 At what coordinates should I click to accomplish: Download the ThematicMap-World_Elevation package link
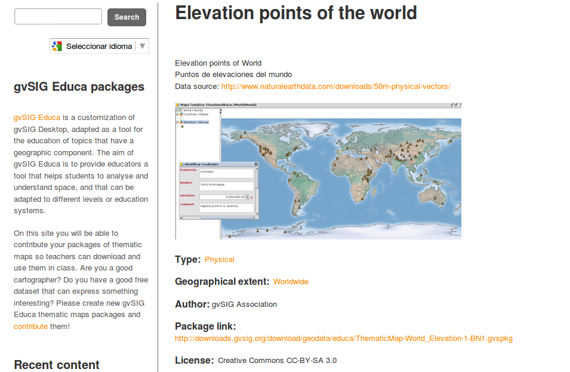click(343, 339)
